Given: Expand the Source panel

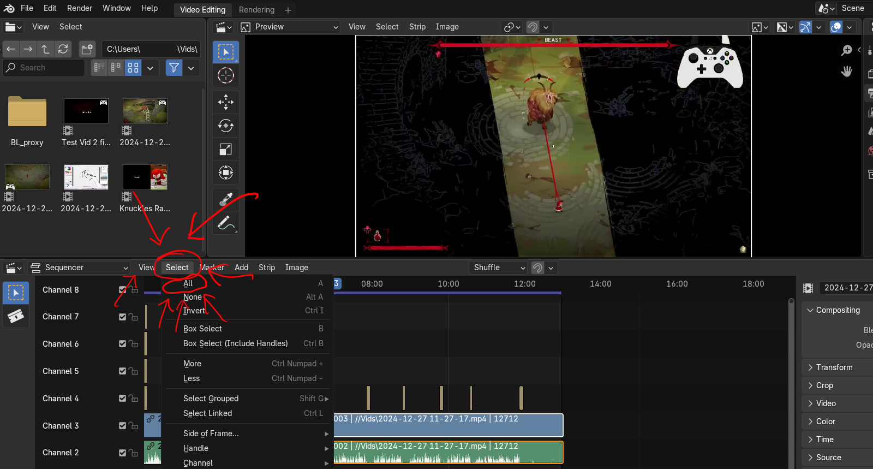Looking at the screenshot, I should (838, 458).
